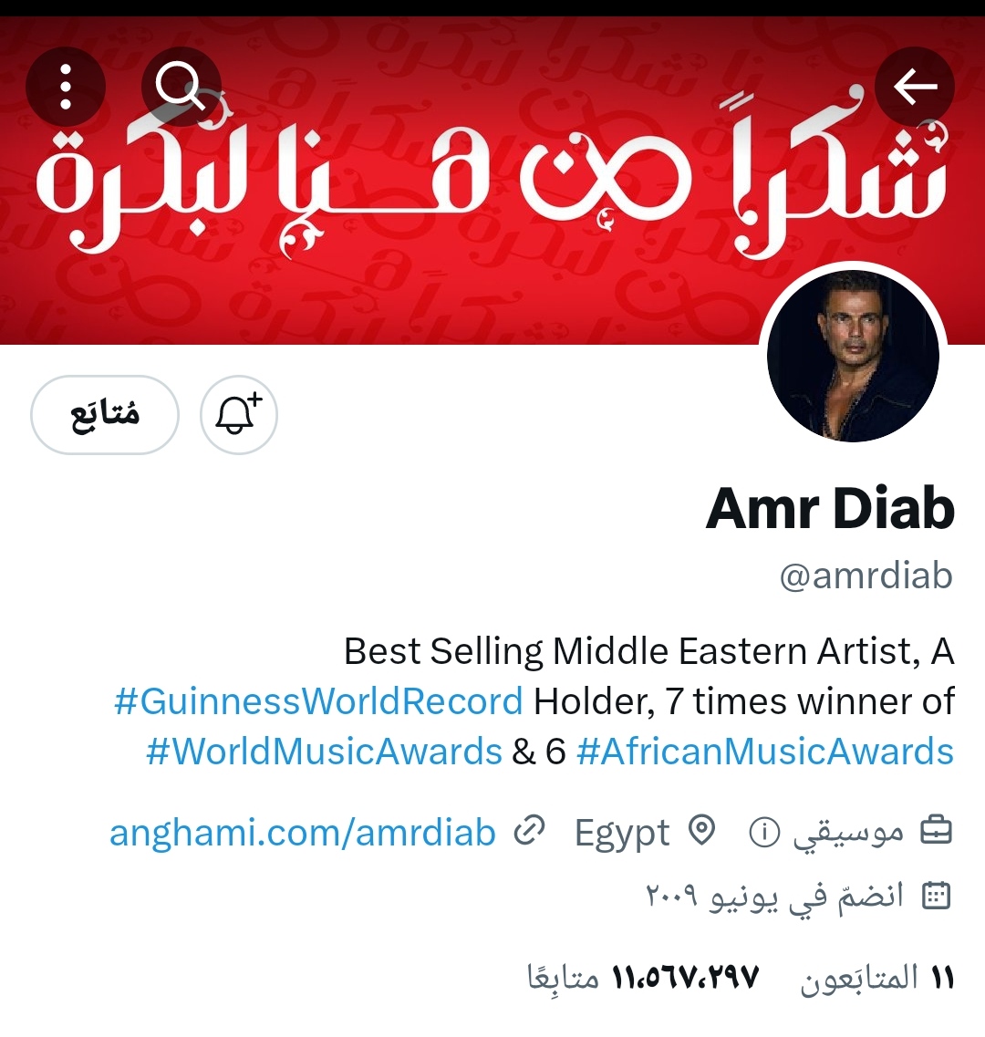Tap the info icon beside موسيقي
This screenshot has width=985, height=1037.
click(764, 831)
